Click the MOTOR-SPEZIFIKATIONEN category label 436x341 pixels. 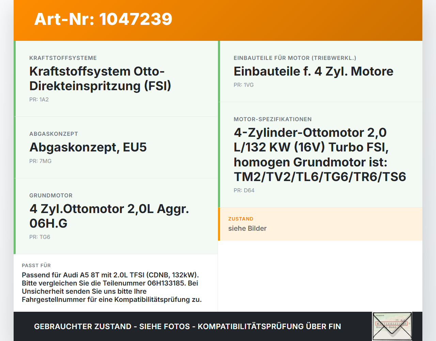pyautogui.click(x=272, y=119)
